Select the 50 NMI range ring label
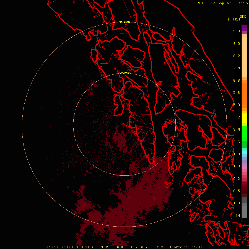249x249 pixels. point(124,73)
